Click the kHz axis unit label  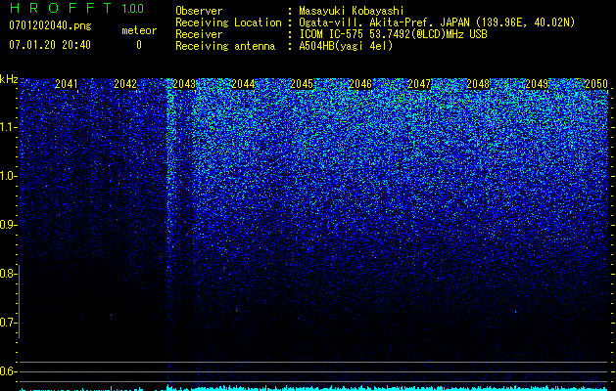[9, 79]
